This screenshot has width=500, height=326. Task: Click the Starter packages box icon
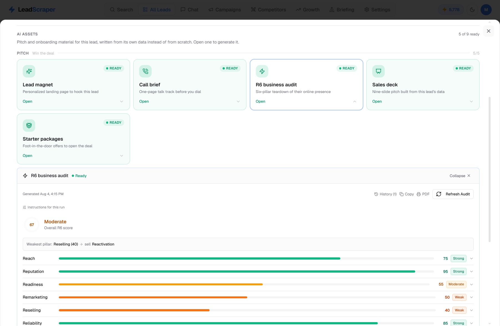29,126
